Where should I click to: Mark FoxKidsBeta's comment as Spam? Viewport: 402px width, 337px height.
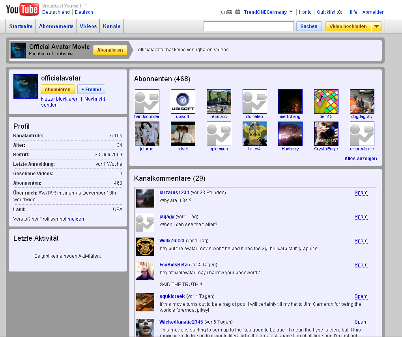coord(361,265)
